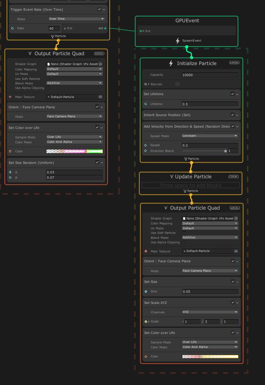Disable the Set Lifetime block checkbox

pyautogui.click(x=233, y=94)
